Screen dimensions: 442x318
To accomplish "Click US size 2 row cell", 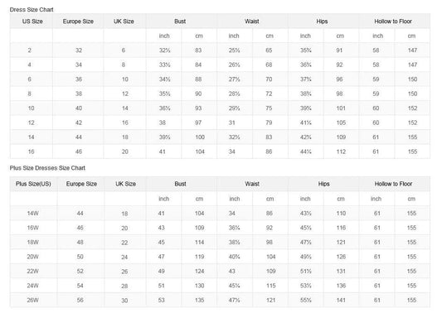I will click(x=30, y=51).
